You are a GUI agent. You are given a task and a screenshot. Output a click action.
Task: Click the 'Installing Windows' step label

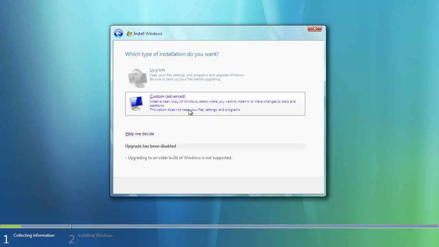tap(95, 235)
